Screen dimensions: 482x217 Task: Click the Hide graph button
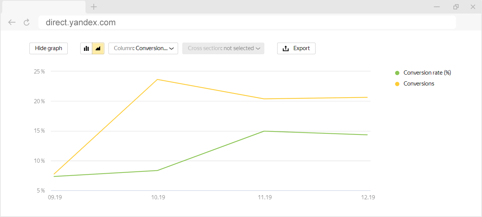pyautogui.click(x=49, y=48)
